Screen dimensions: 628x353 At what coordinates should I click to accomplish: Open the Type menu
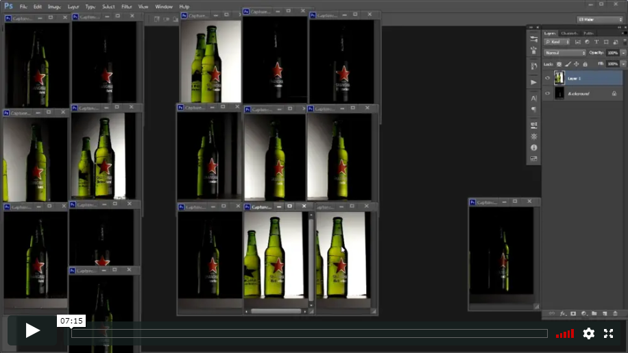click(x=90, y=6)
